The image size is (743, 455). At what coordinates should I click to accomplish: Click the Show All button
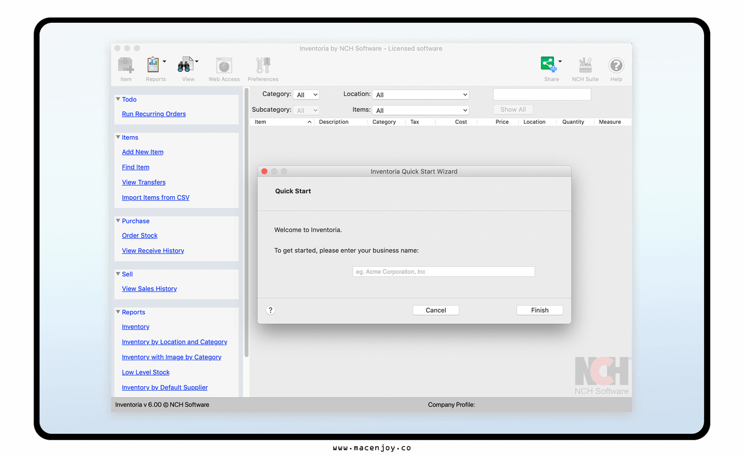pyautogui.click(x=513, y=110)
